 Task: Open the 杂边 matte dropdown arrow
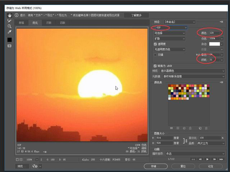coord(222,44)
